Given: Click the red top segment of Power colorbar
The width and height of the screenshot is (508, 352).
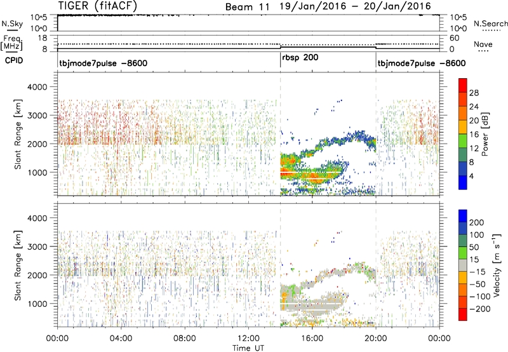Looking at the screenshot, I should [463, 86].
